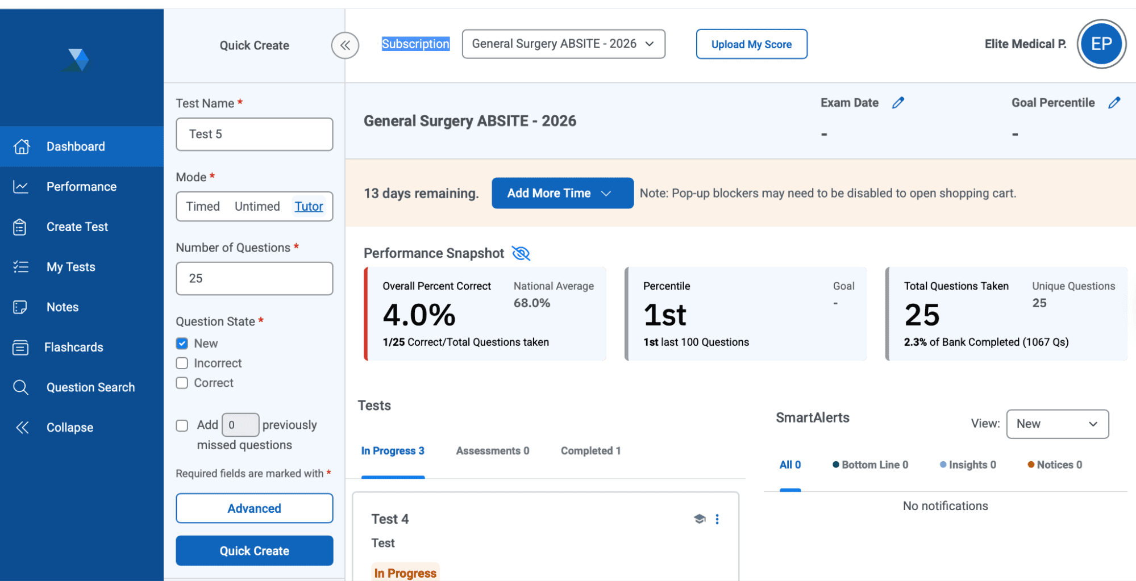Edit the Goal Percentile using the pencil icon
1136x581 pixels.
coord(1114,102)
